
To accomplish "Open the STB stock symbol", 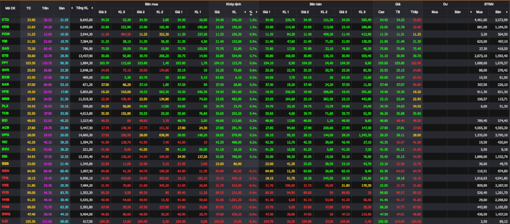I will click(5, 56).
